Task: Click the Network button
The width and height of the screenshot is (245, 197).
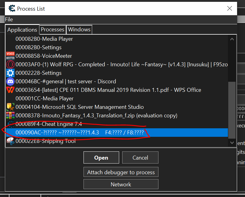Action: tap(121, 184)
